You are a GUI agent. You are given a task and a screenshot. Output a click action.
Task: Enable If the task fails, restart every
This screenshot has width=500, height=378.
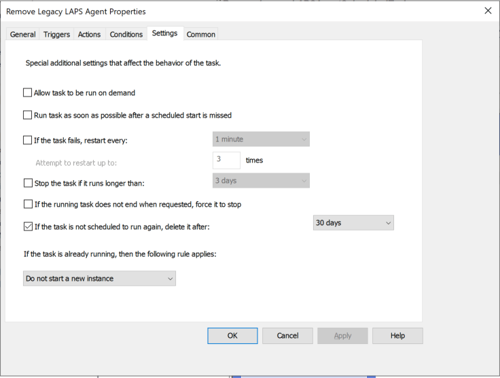pos(28,141)
